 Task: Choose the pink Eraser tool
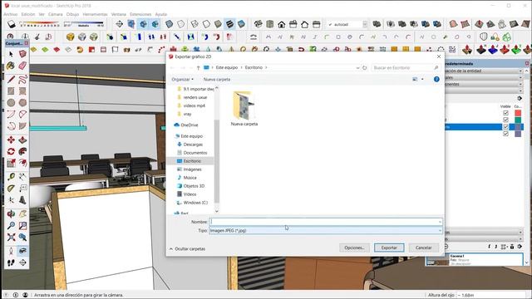(x=22, y=66)
